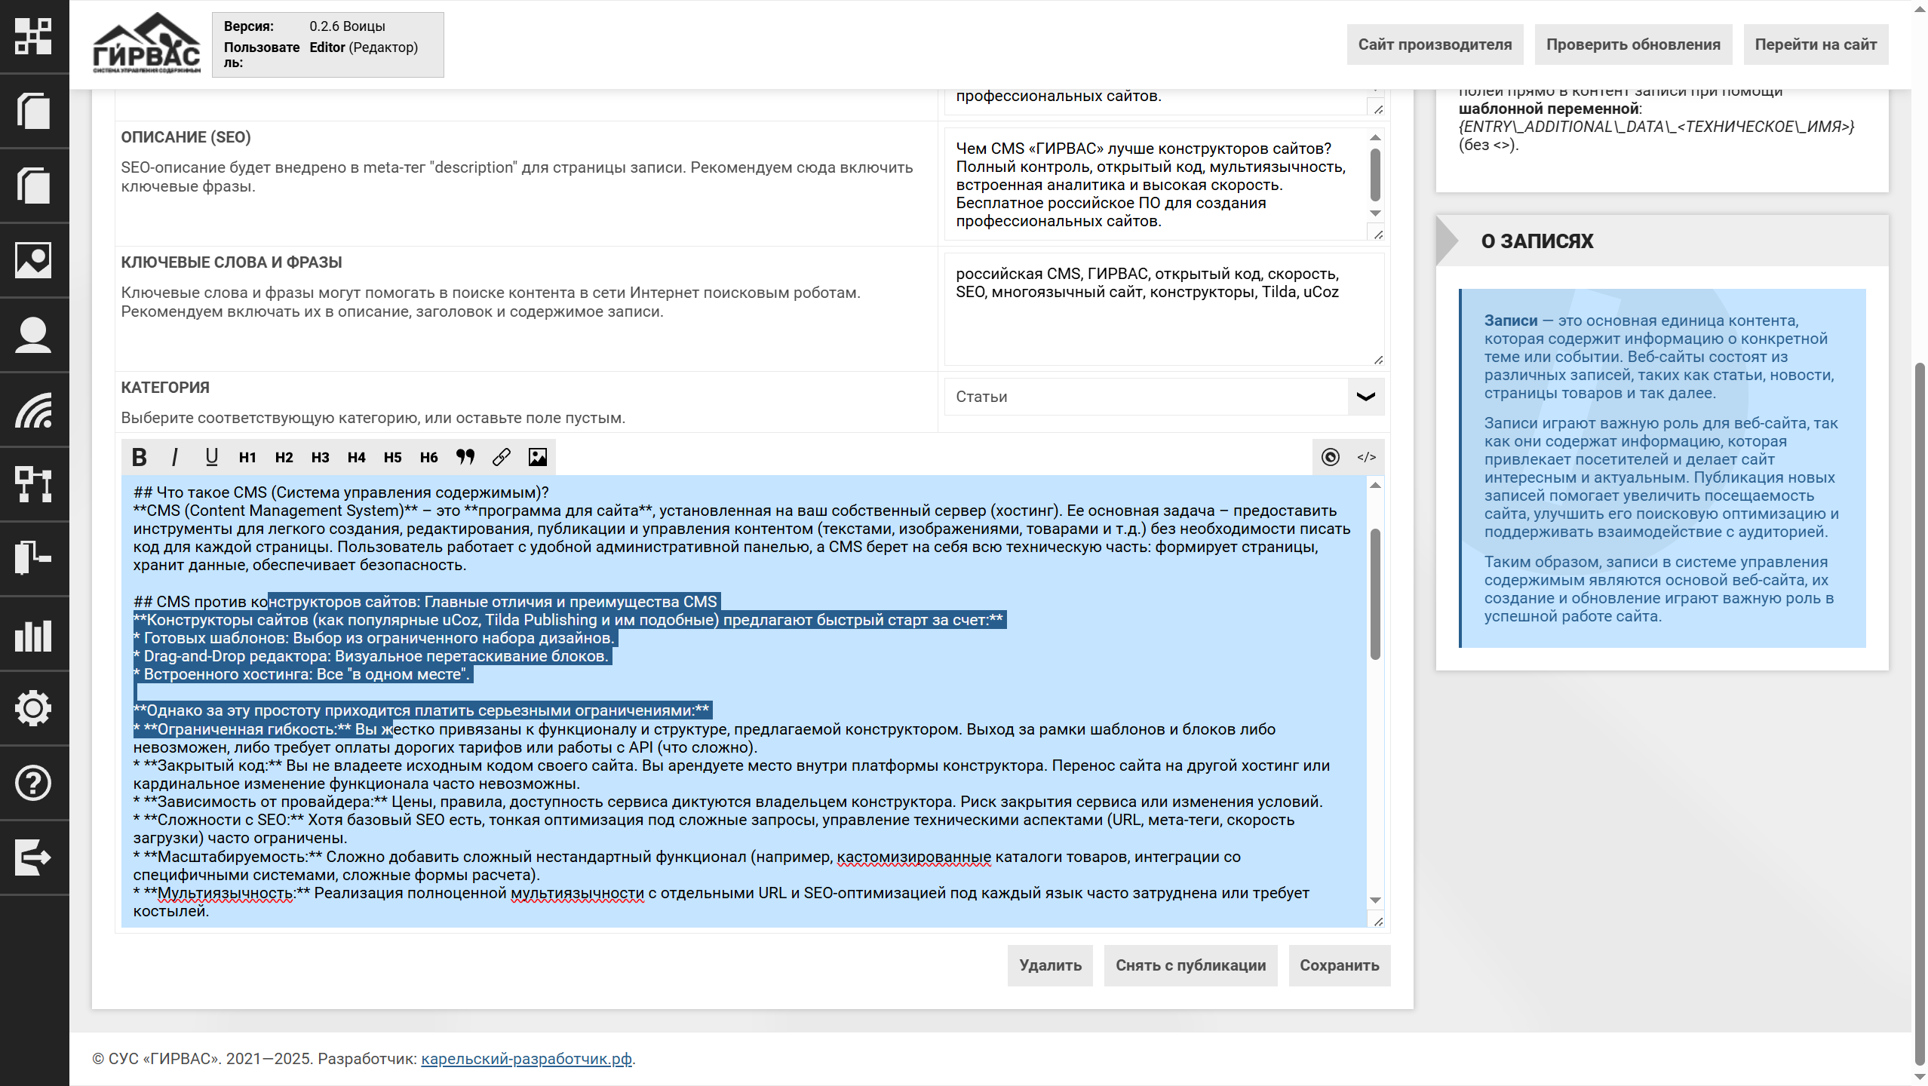Apply bold formatting in editor toolbar
This screenshot has width=1928, height=1086.
(140, 457)
